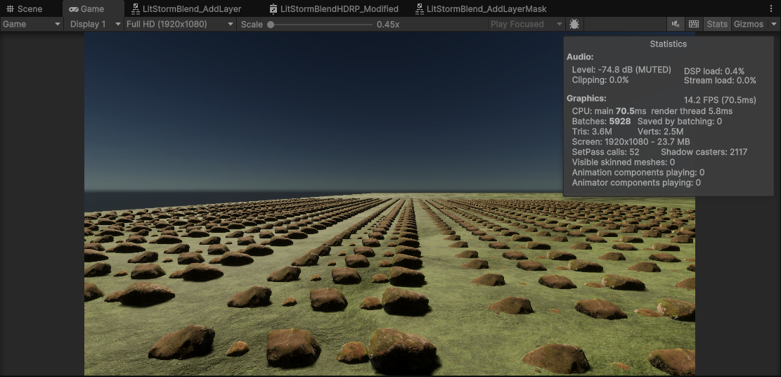
Task: Open the Full HD (1920x1080) resolution dropdown
Action: [179, 24]
